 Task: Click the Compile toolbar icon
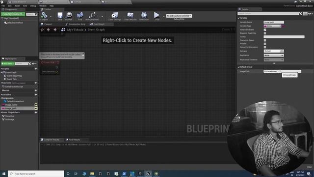click(x=44, y=16)
